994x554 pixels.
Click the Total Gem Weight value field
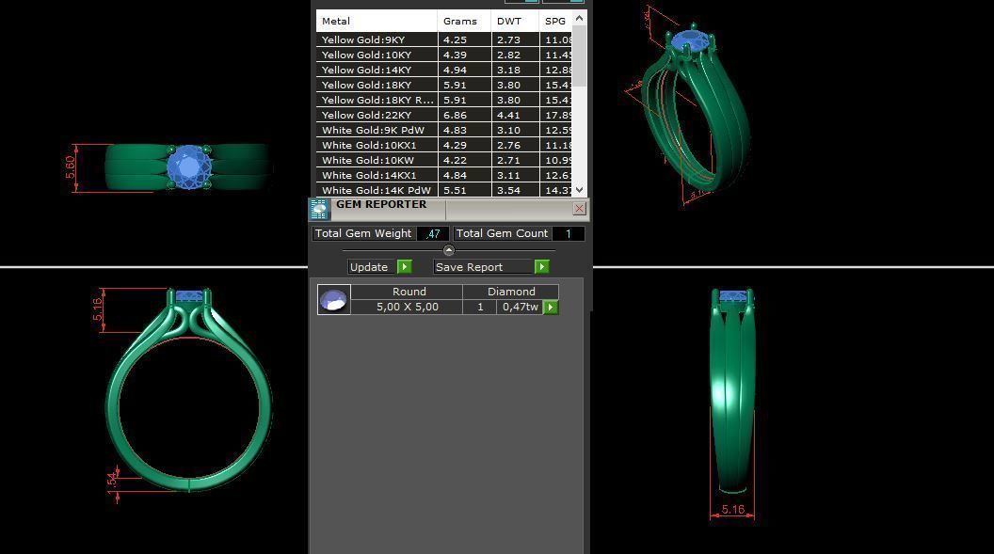(433, 233)
